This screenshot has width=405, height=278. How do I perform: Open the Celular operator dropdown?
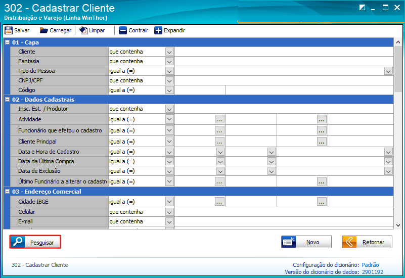(169, 212)
